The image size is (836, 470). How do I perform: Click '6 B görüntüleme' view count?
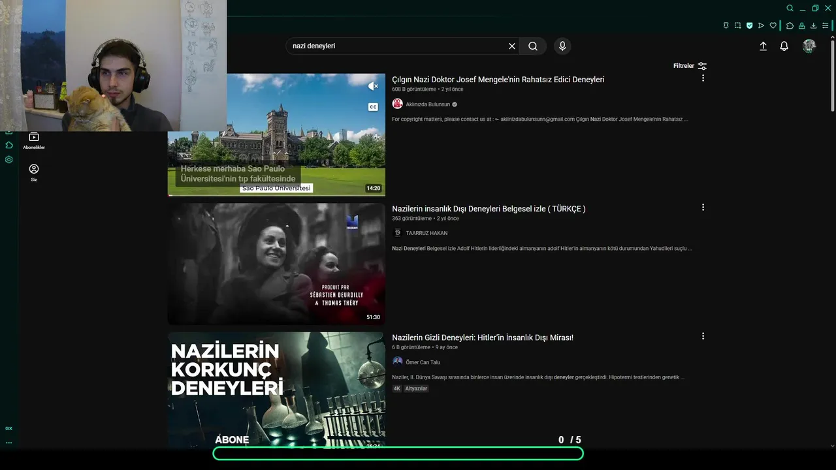[411, 347]
